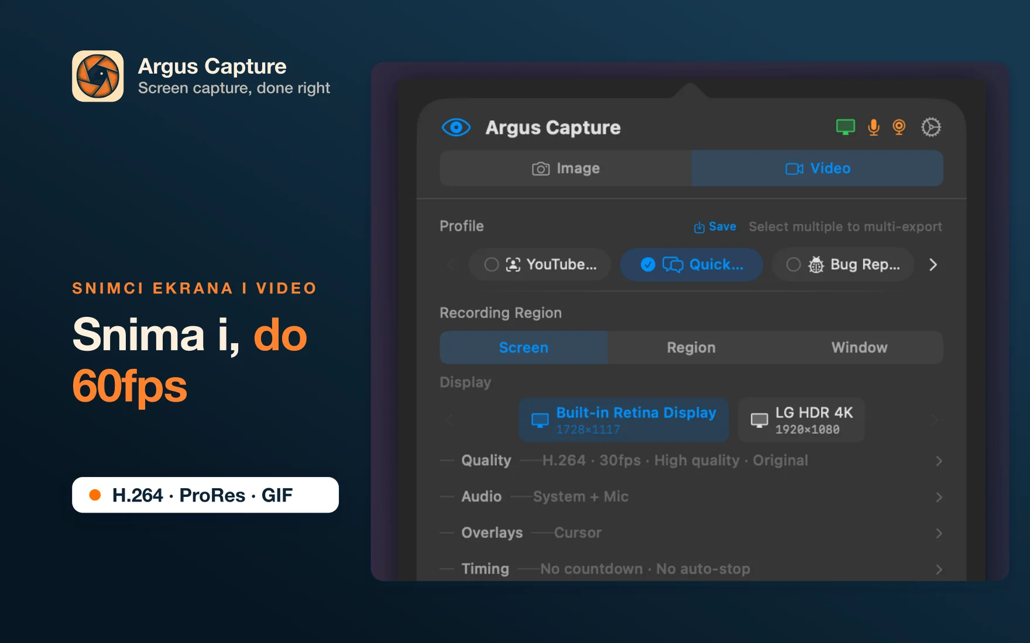
Task: Open the Timing row
Action: pos(691,569)
